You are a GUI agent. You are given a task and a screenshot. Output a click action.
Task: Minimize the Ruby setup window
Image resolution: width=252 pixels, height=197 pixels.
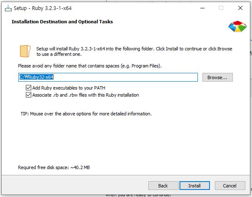coord(202,8)
